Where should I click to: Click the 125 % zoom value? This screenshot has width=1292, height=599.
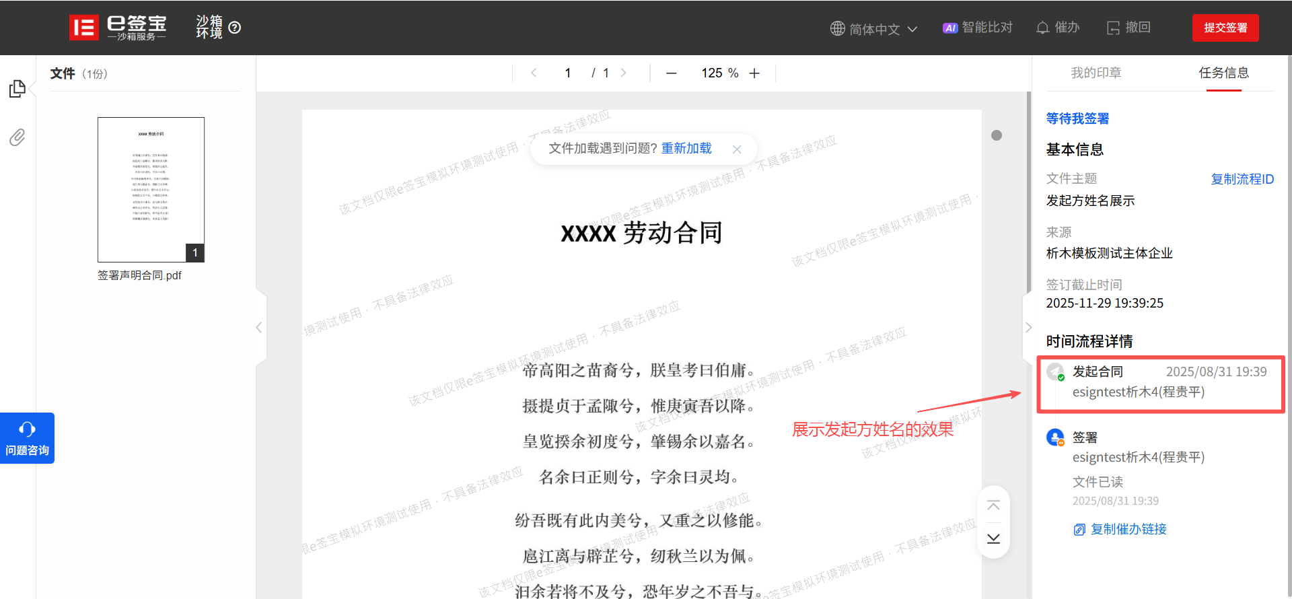(x=719, y=73)
